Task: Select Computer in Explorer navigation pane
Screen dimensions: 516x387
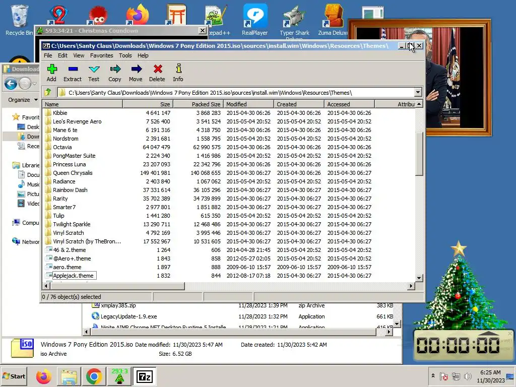Action: 31,223
